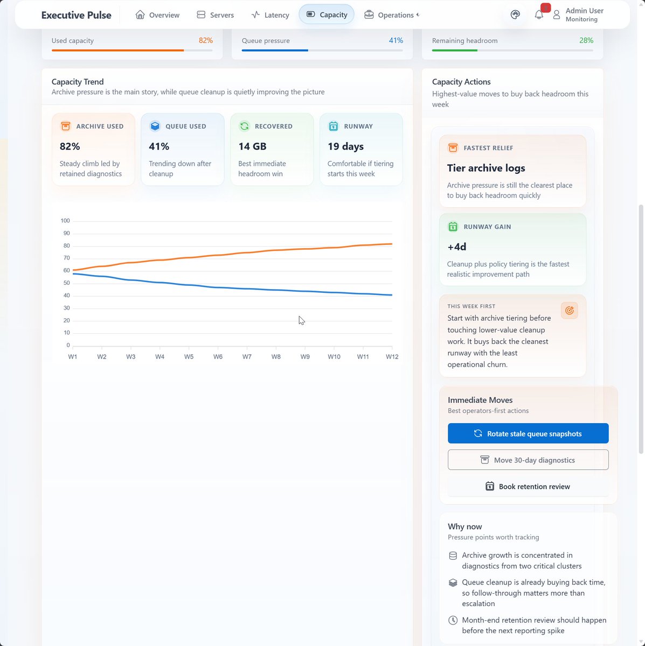This screenshot has width=645, height=646.
Task: Open the Admin User account menu
Action: (578, 15)
